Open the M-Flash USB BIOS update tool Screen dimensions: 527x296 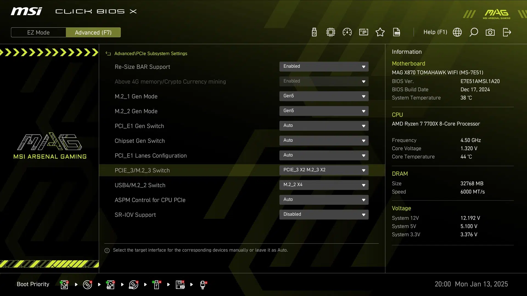314,32
